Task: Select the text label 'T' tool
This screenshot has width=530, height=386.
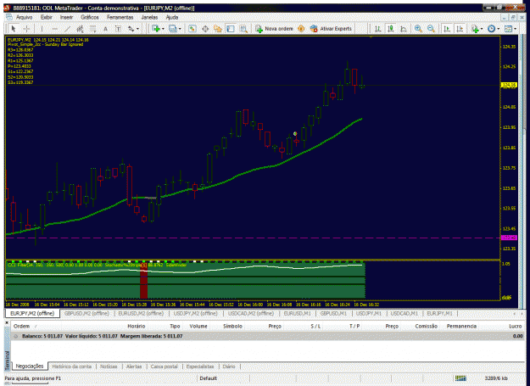Action: [x=118, y=29]
